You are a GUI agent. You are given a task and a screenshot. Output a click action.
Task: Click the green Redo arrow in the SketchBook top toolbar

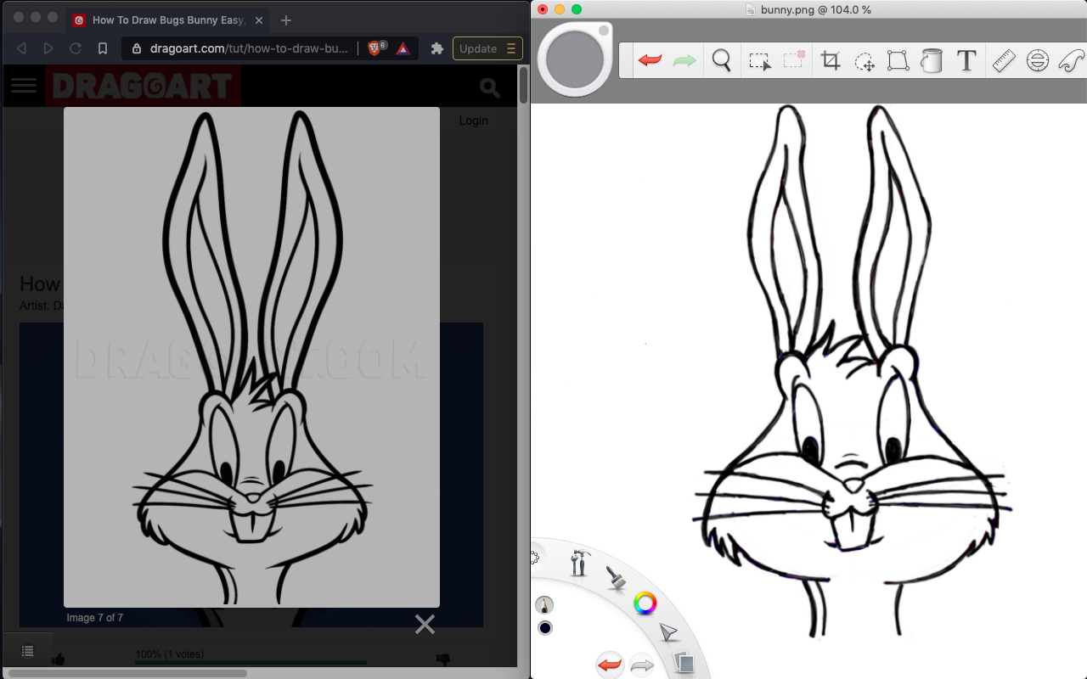[x=684, y=61]
